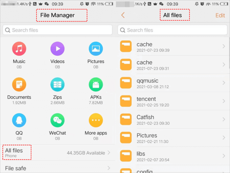Open the APKs category icon
The height and width of the screenshot is (173, 230).
click(96, 84)
